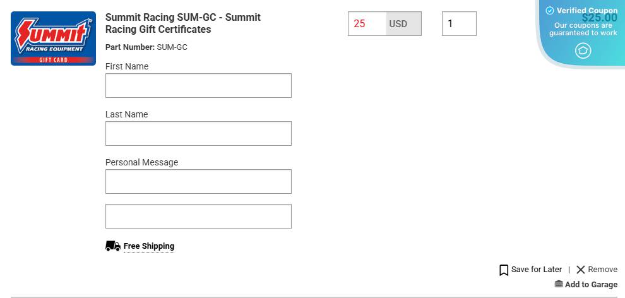Click the gift amount field showing 25
Screen dimensions: 625x298
[x=367, y=24]
